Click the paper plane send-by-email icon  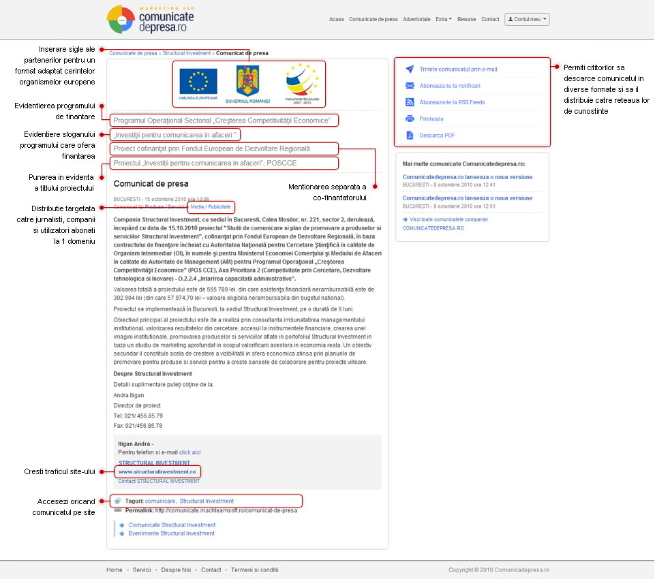[410, 69]
